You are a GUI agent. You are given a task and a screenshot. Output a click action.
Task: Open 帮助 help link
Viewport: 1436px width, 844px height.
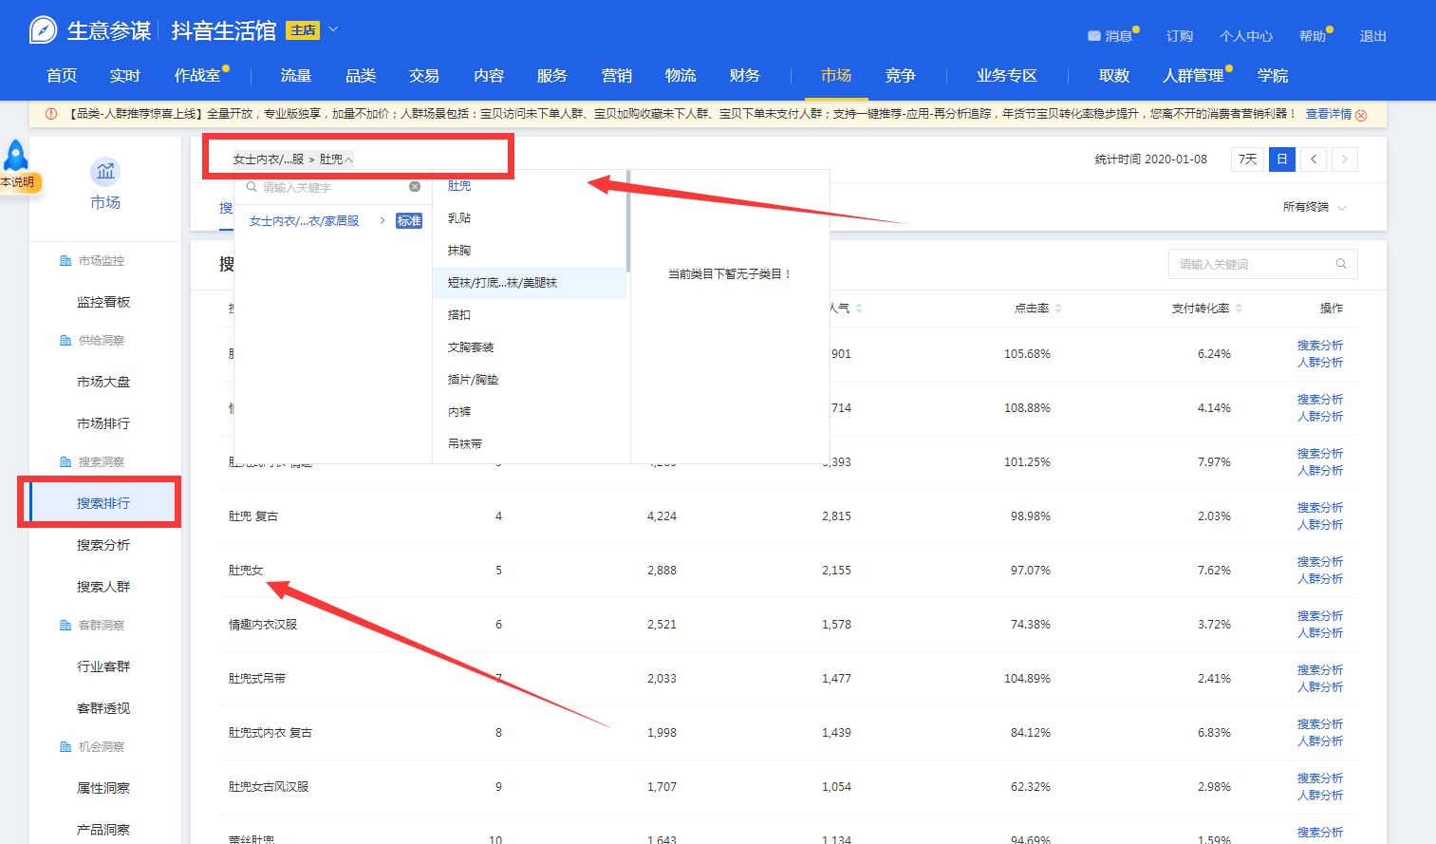click(1313, 36)
